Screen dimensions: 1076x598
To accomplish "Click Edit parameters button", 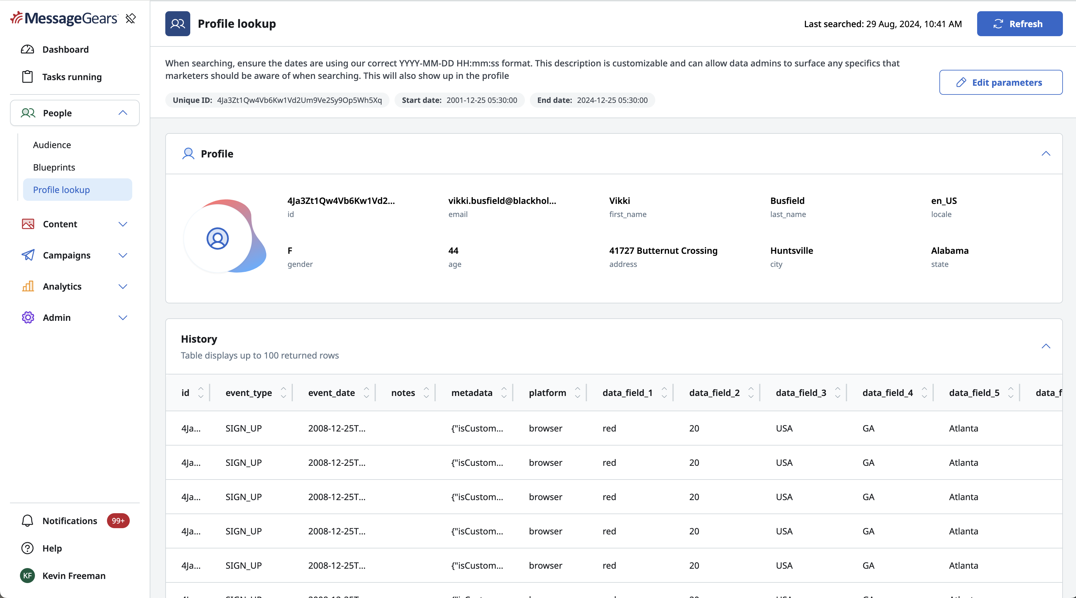I will tap(1001, 82).
